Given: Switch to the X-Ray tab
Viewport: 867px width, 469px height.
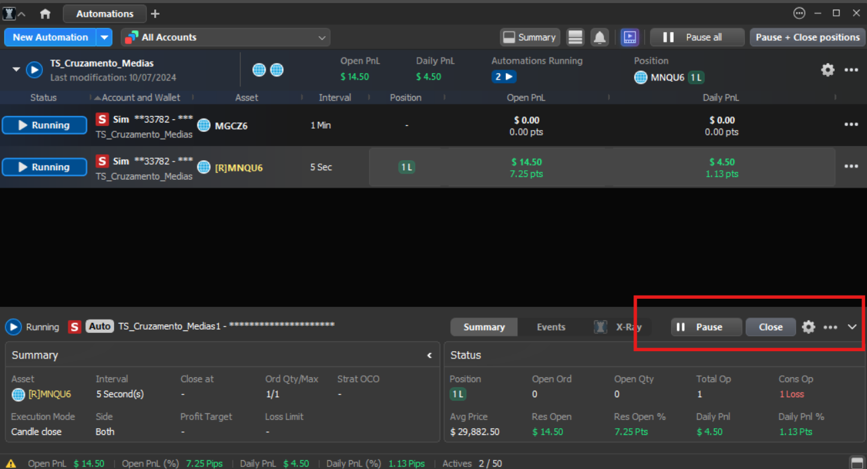Looking at the screenshot, I should coord(618,327).
